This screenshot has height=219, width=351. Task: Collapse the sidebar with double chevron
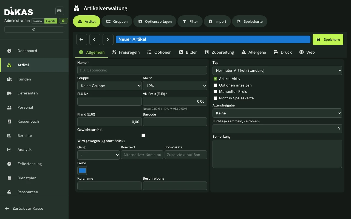pyautogui.click(x=34, y=29)
